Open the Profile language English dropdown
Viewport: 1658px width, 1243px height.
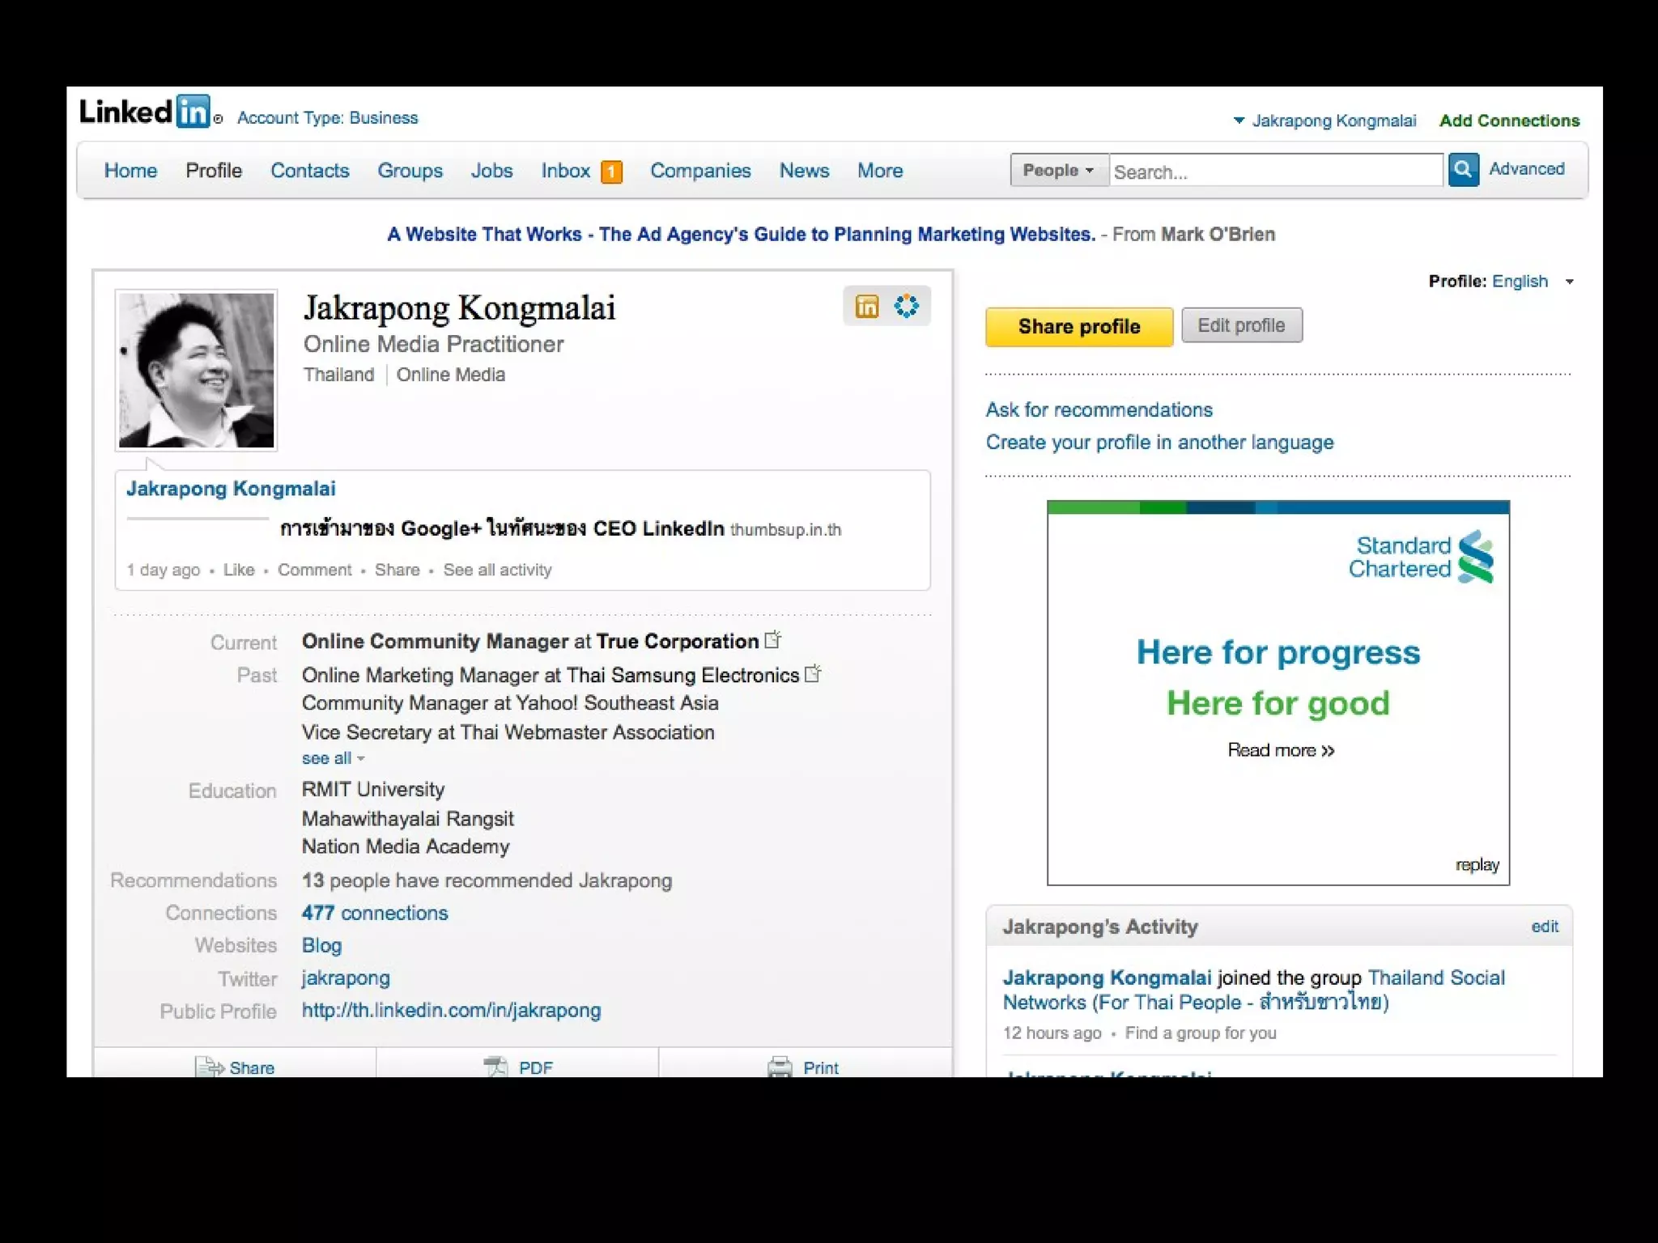coord(1569,282)
